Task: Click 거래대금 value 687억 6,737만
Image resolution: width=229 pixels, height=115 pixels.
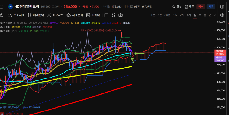Action: [x=143, y=7]
